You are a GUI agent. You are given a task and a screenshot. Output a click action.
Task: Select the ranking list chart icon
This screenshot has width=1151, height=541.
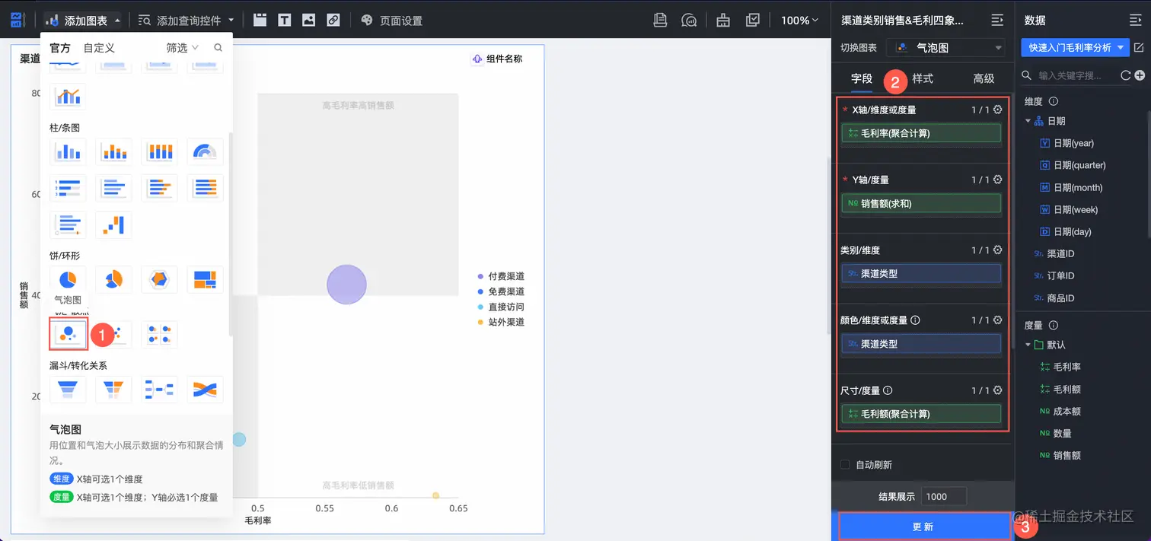coord(68,188)
